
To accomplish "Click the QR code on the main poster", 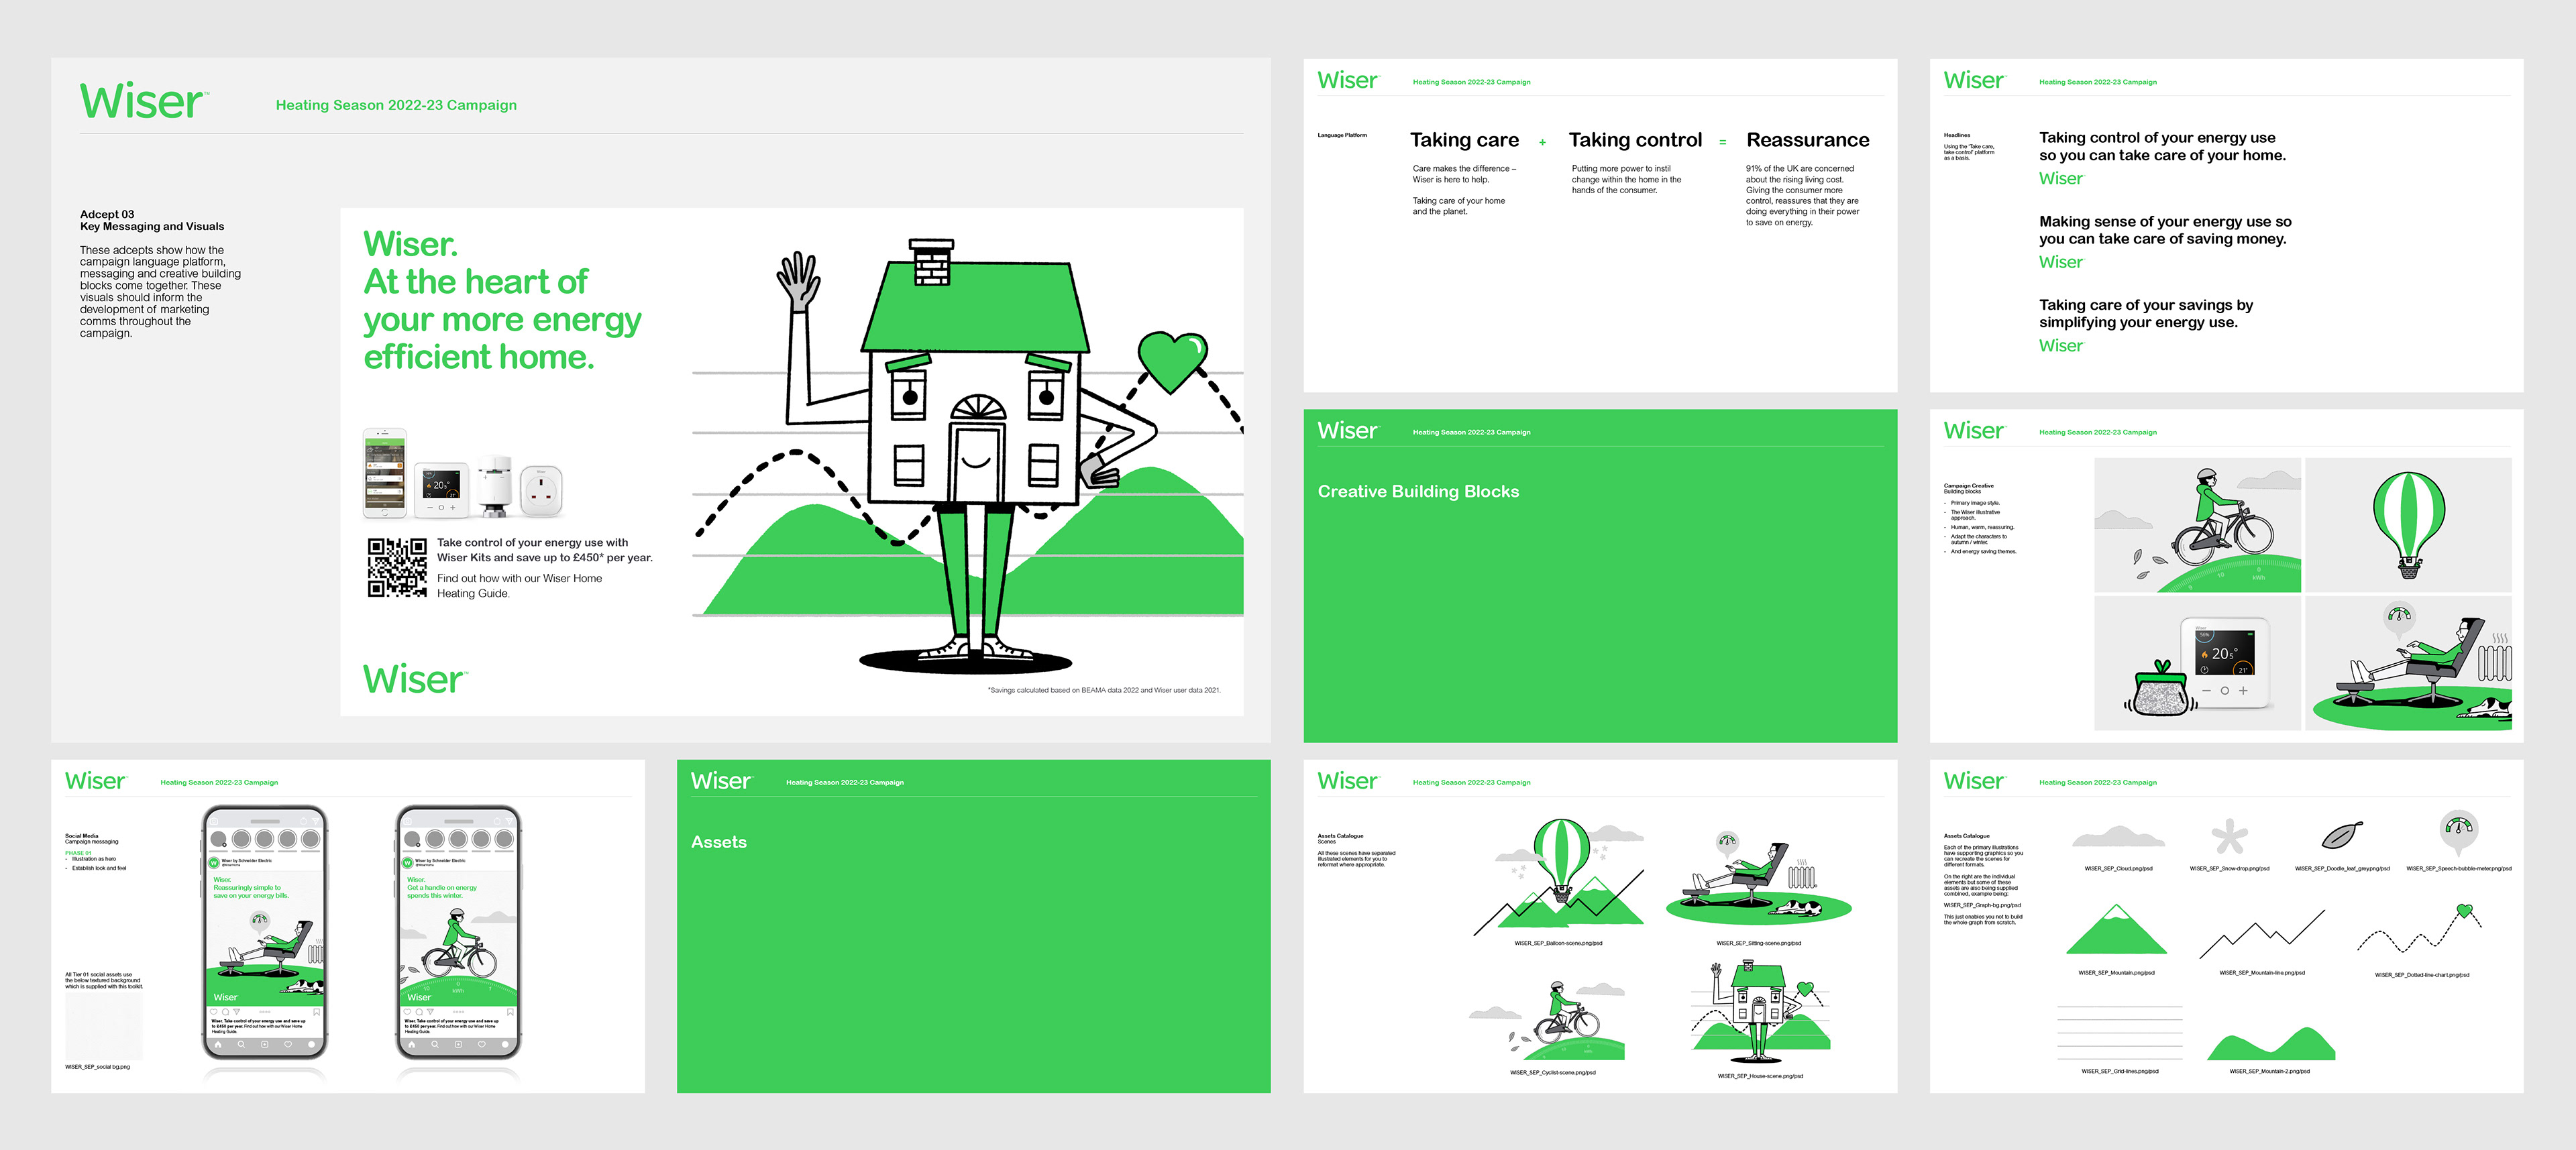I will [397, 567].
